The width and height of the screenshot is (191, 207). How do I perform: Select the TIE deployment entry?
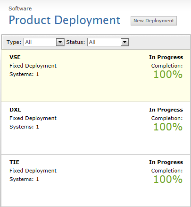pos(96,181)
